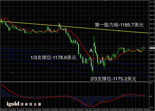This screenshot has height=111, width=155.
Task: Click the 領峰貴金屬 brand text
Action: tap(31, 104)
